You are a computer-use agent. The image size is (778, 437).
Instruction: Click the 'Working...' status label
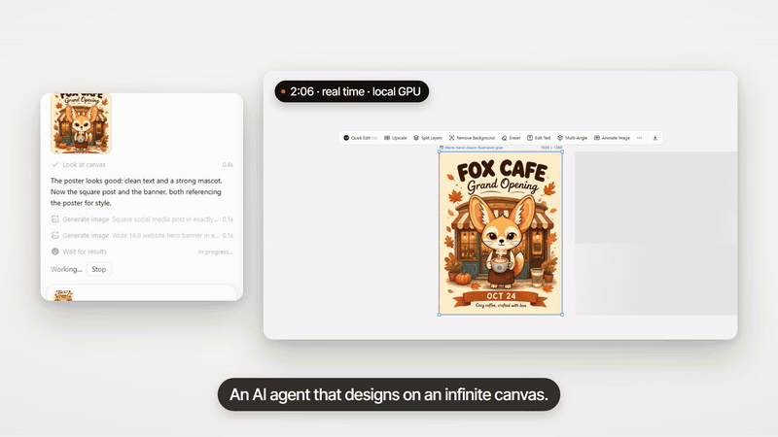pyautogui.click(x=66, y=269)
